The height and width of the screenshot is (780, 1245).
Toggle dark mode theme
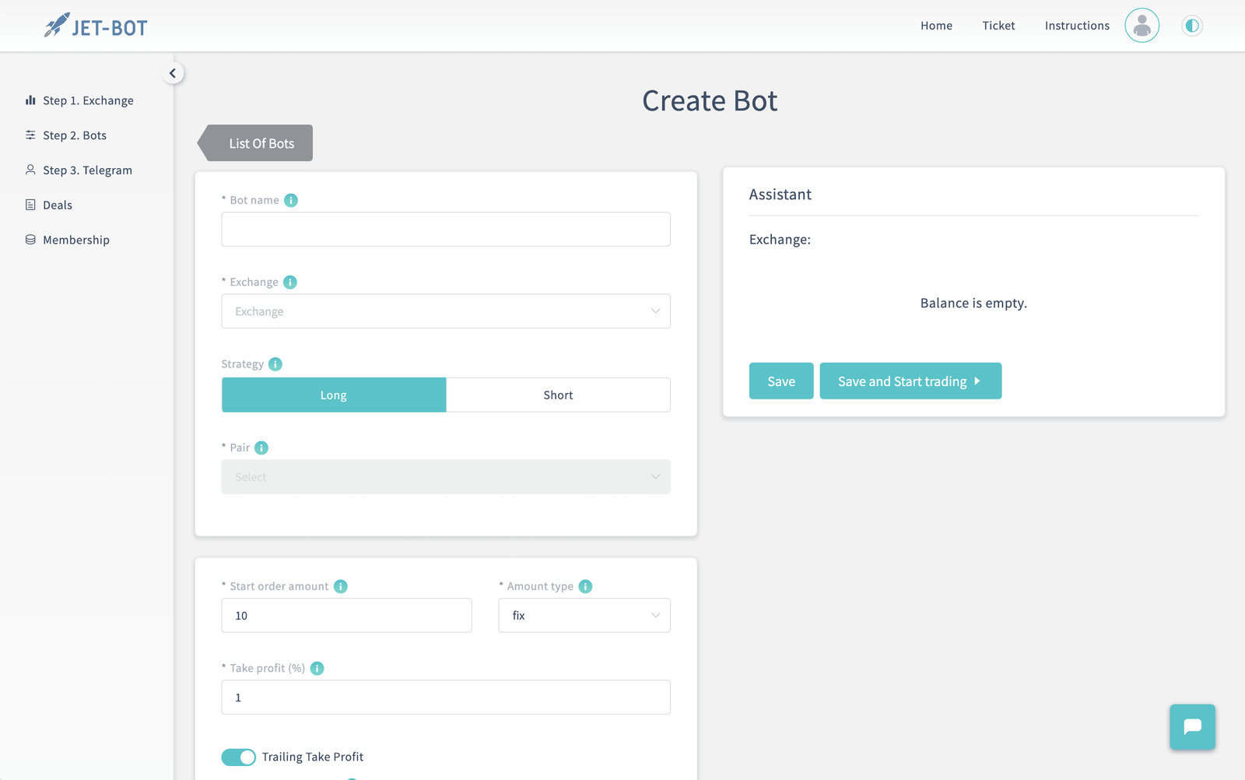pos(1191,25)
